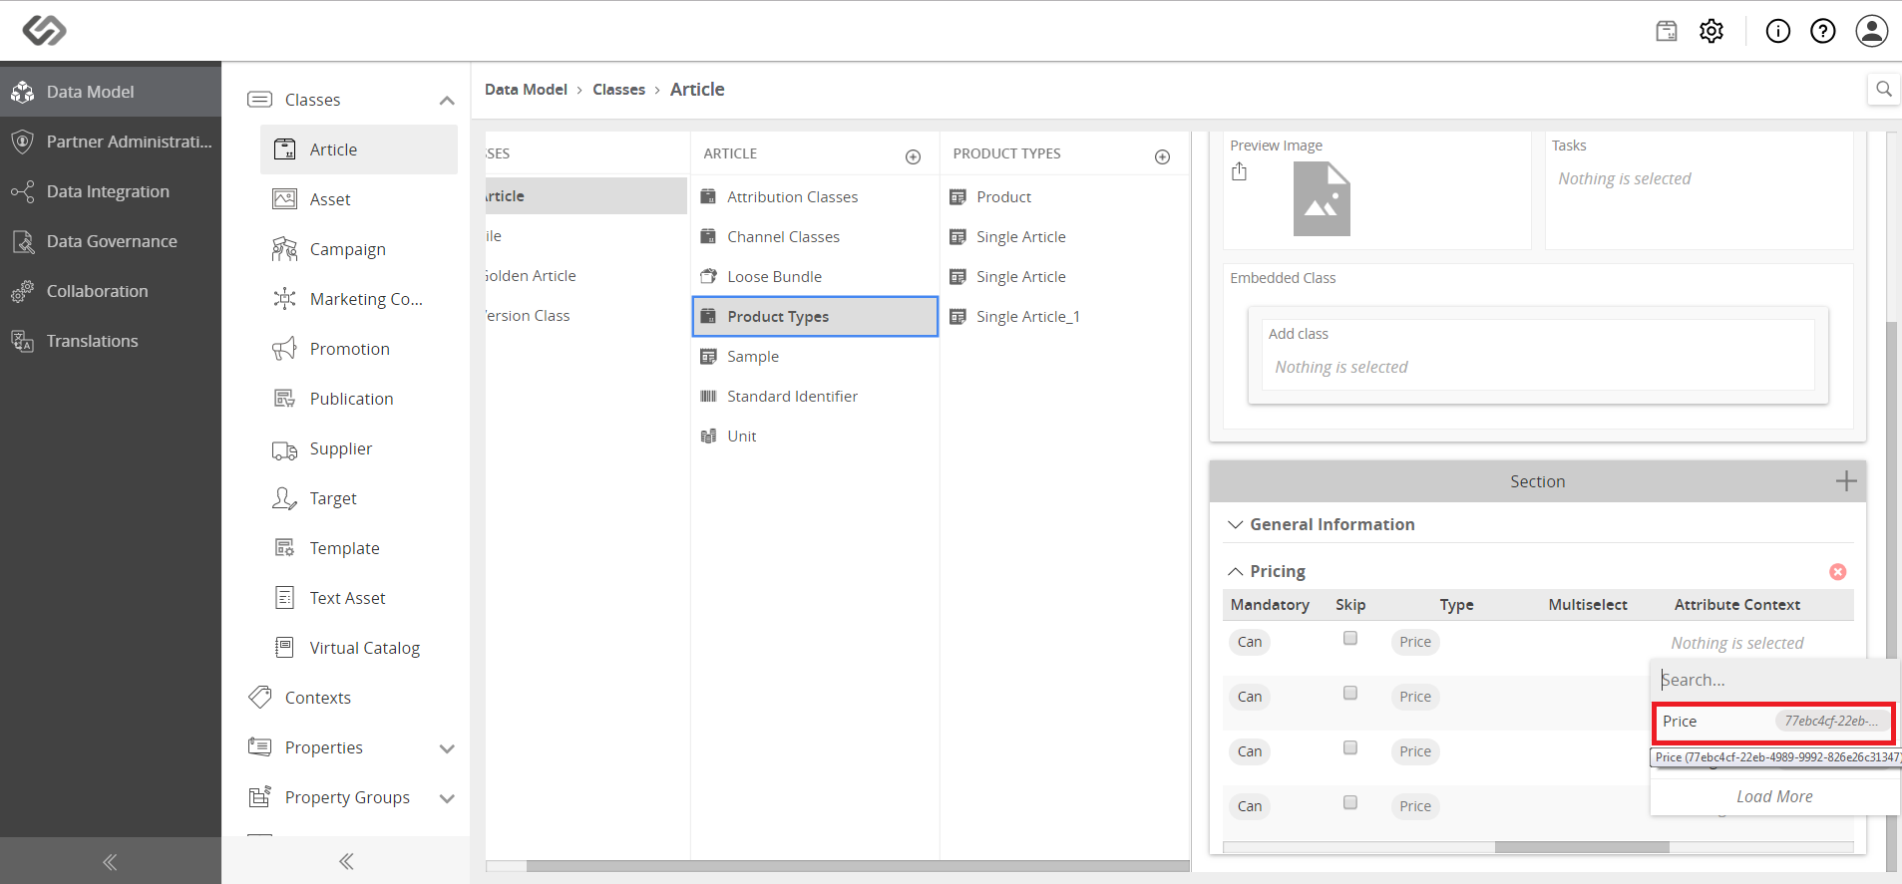Select Golden Article row
Viewport: 1902px width, 884px height.
tap(586, 276)
